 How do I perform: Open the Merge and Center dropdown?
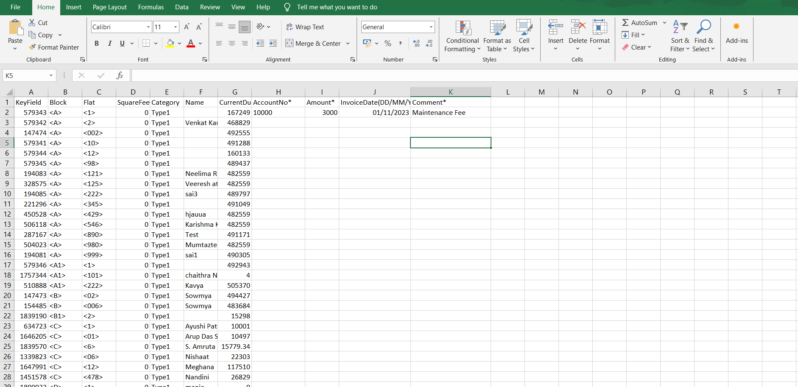point(347,43)
